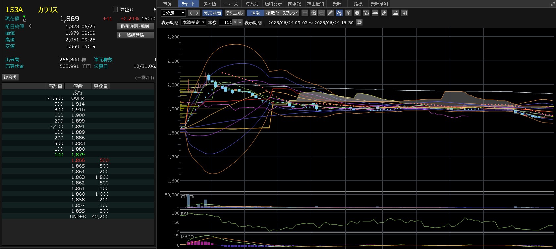Open the 本数指定 period type dropdown
This screenshot has height=249, width=556.
click(194, 22)
